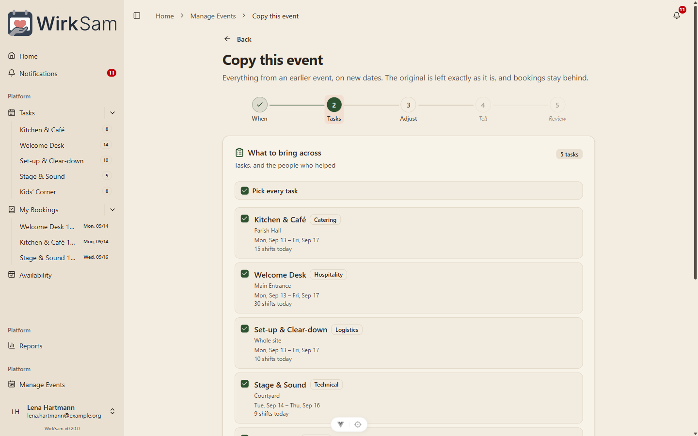Click the Manage Events breadcrumb link
This screenshot has height=436, width=698.
coord(213,16)
